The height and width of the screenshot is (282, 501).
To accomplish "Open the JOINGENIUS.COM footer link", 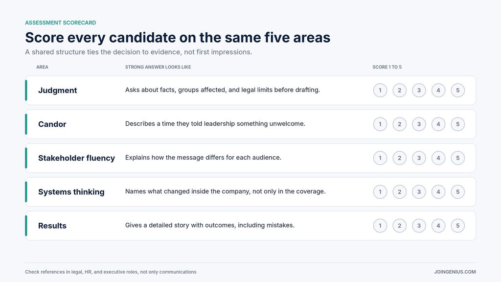I will pos(455,272).
